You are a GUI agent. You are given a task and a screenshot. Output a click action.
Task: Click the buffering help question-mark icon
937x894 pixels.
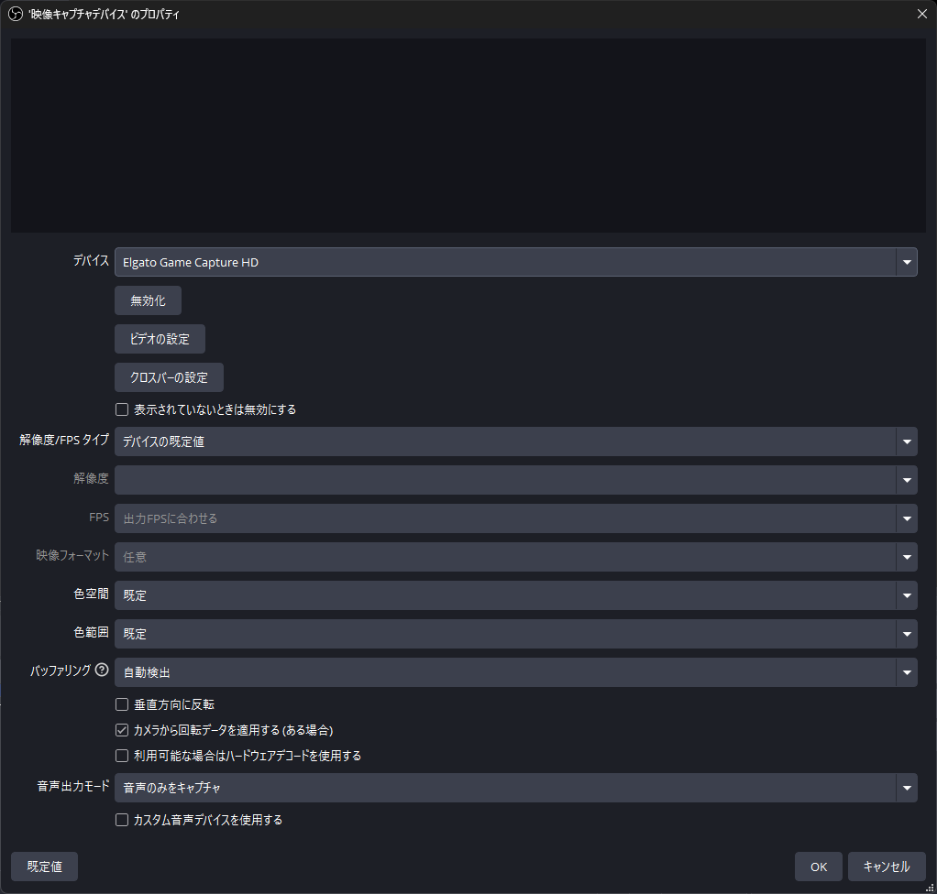(x=102, y=670)
